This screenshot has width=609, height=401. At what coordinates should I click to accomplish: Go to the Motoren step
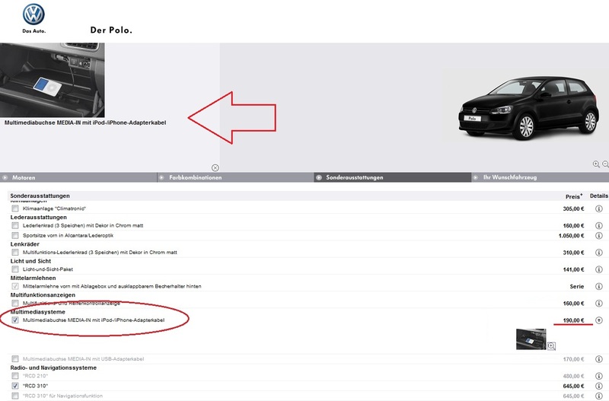click(78, 177)
